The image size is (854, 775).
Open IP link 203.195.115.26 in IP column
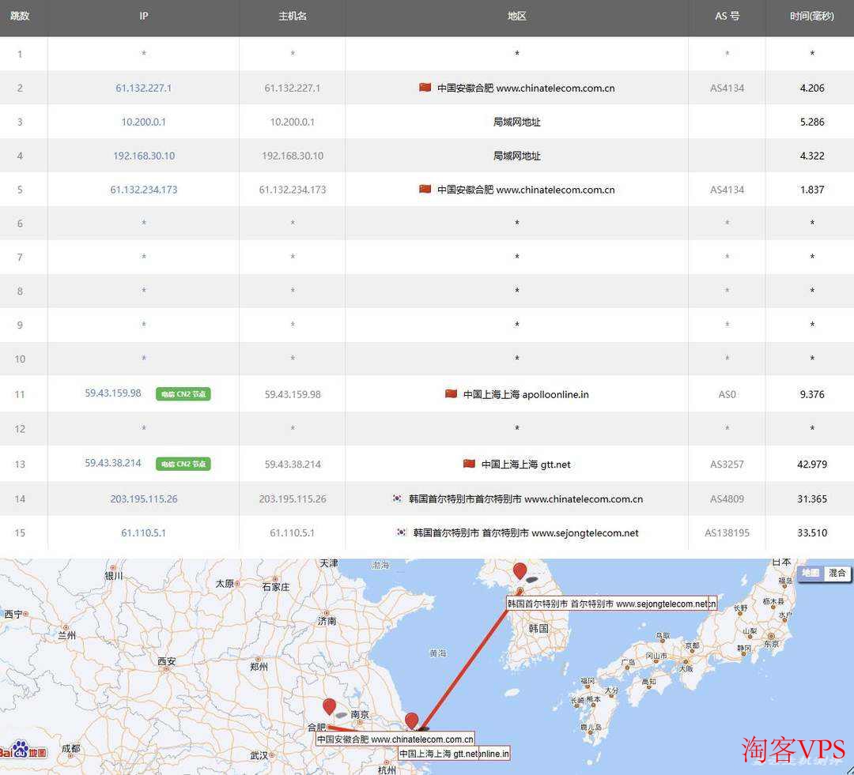point(144,498)
